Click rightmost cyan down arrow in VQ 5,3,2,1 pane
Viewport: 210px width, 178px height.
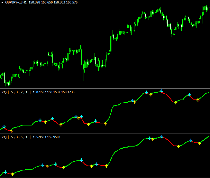point(189,95)
